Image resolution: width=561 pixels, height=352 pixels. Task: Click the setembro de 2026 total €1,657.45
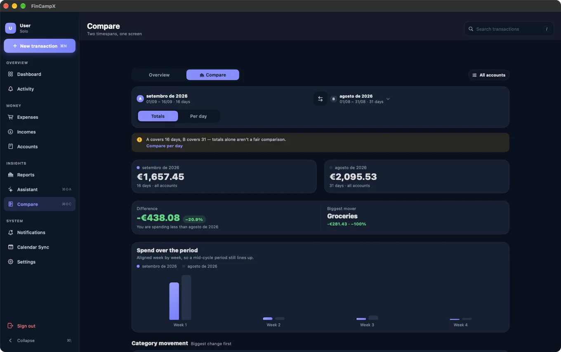pos(160,177)
